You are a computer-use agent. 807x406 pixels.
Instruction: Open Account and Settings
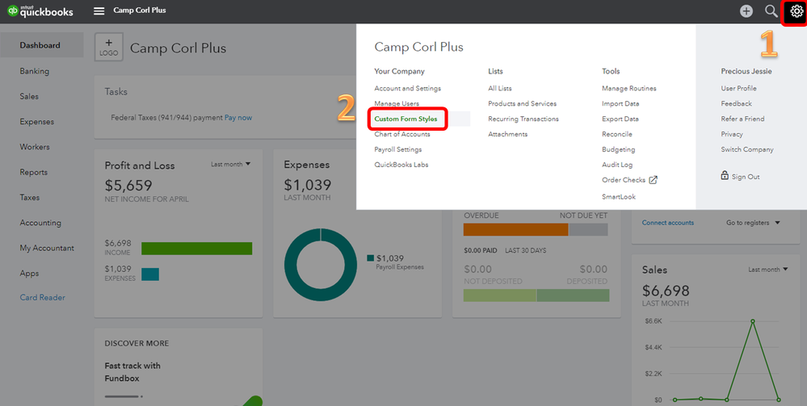pos(408,89)
